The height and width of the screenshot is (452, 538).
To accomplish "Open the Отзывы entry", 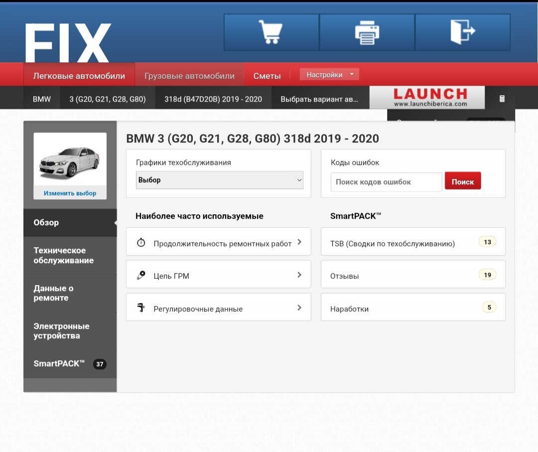I will pyautogui.click(x=413, y=274).
